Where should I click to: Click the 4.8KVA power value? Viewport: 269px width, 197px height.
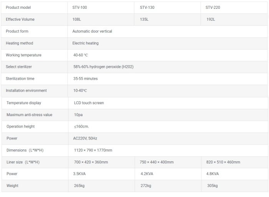coord(213,174)
